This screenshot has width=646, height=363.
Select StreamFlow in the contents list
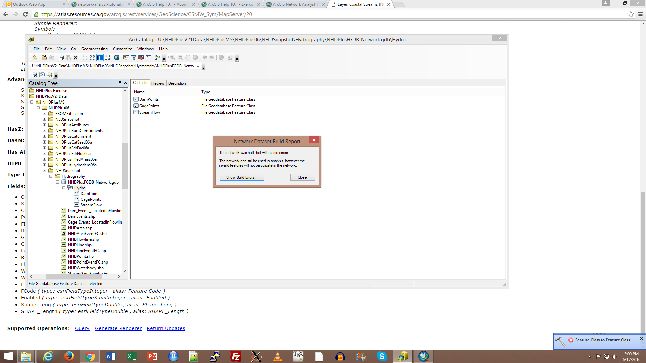(x=149, y=112)
